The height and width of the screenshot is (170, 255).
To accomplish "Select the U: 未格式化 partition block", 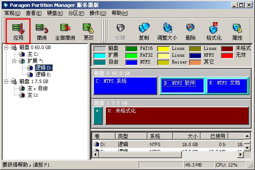I will [177, 115].
